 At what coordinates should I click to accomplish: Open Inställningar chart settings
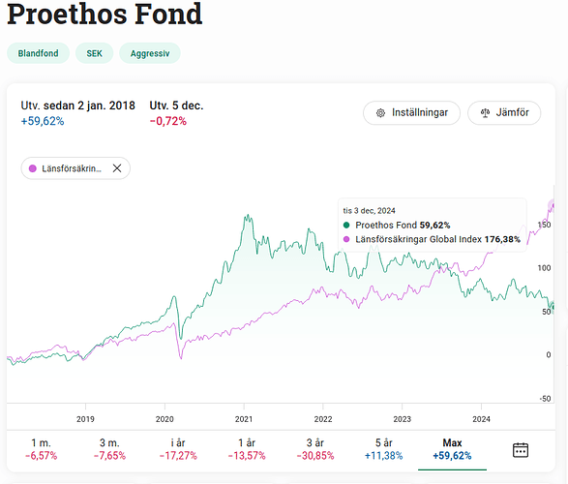tap(411, 112)
